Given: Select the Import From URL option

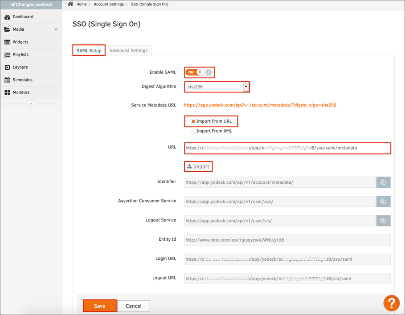Looking at the screenshot, I should 193,121.
